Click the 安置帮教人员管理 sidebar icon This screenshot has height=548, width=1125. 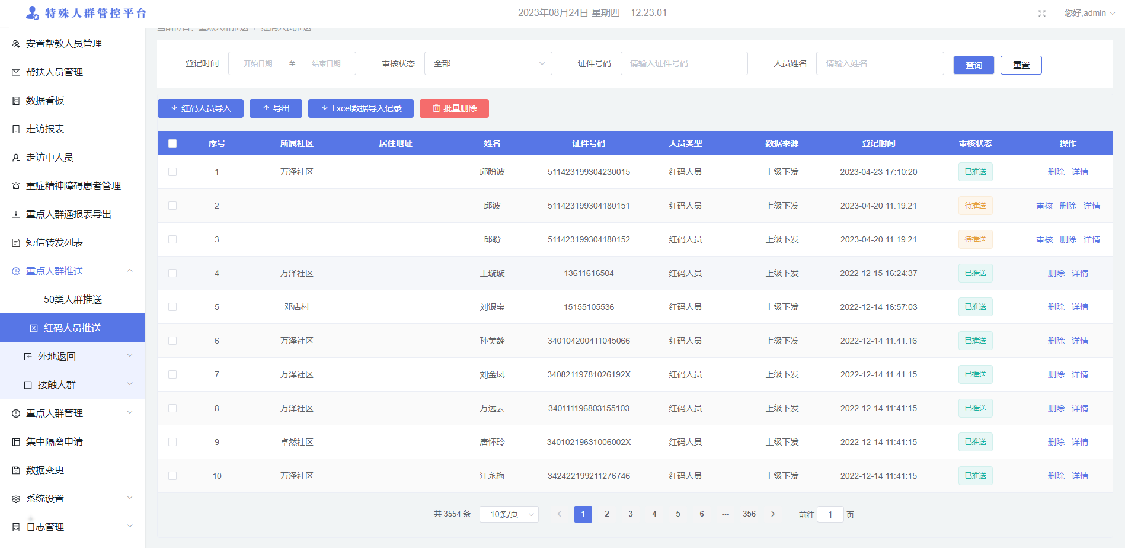click(x=16, y=44)
